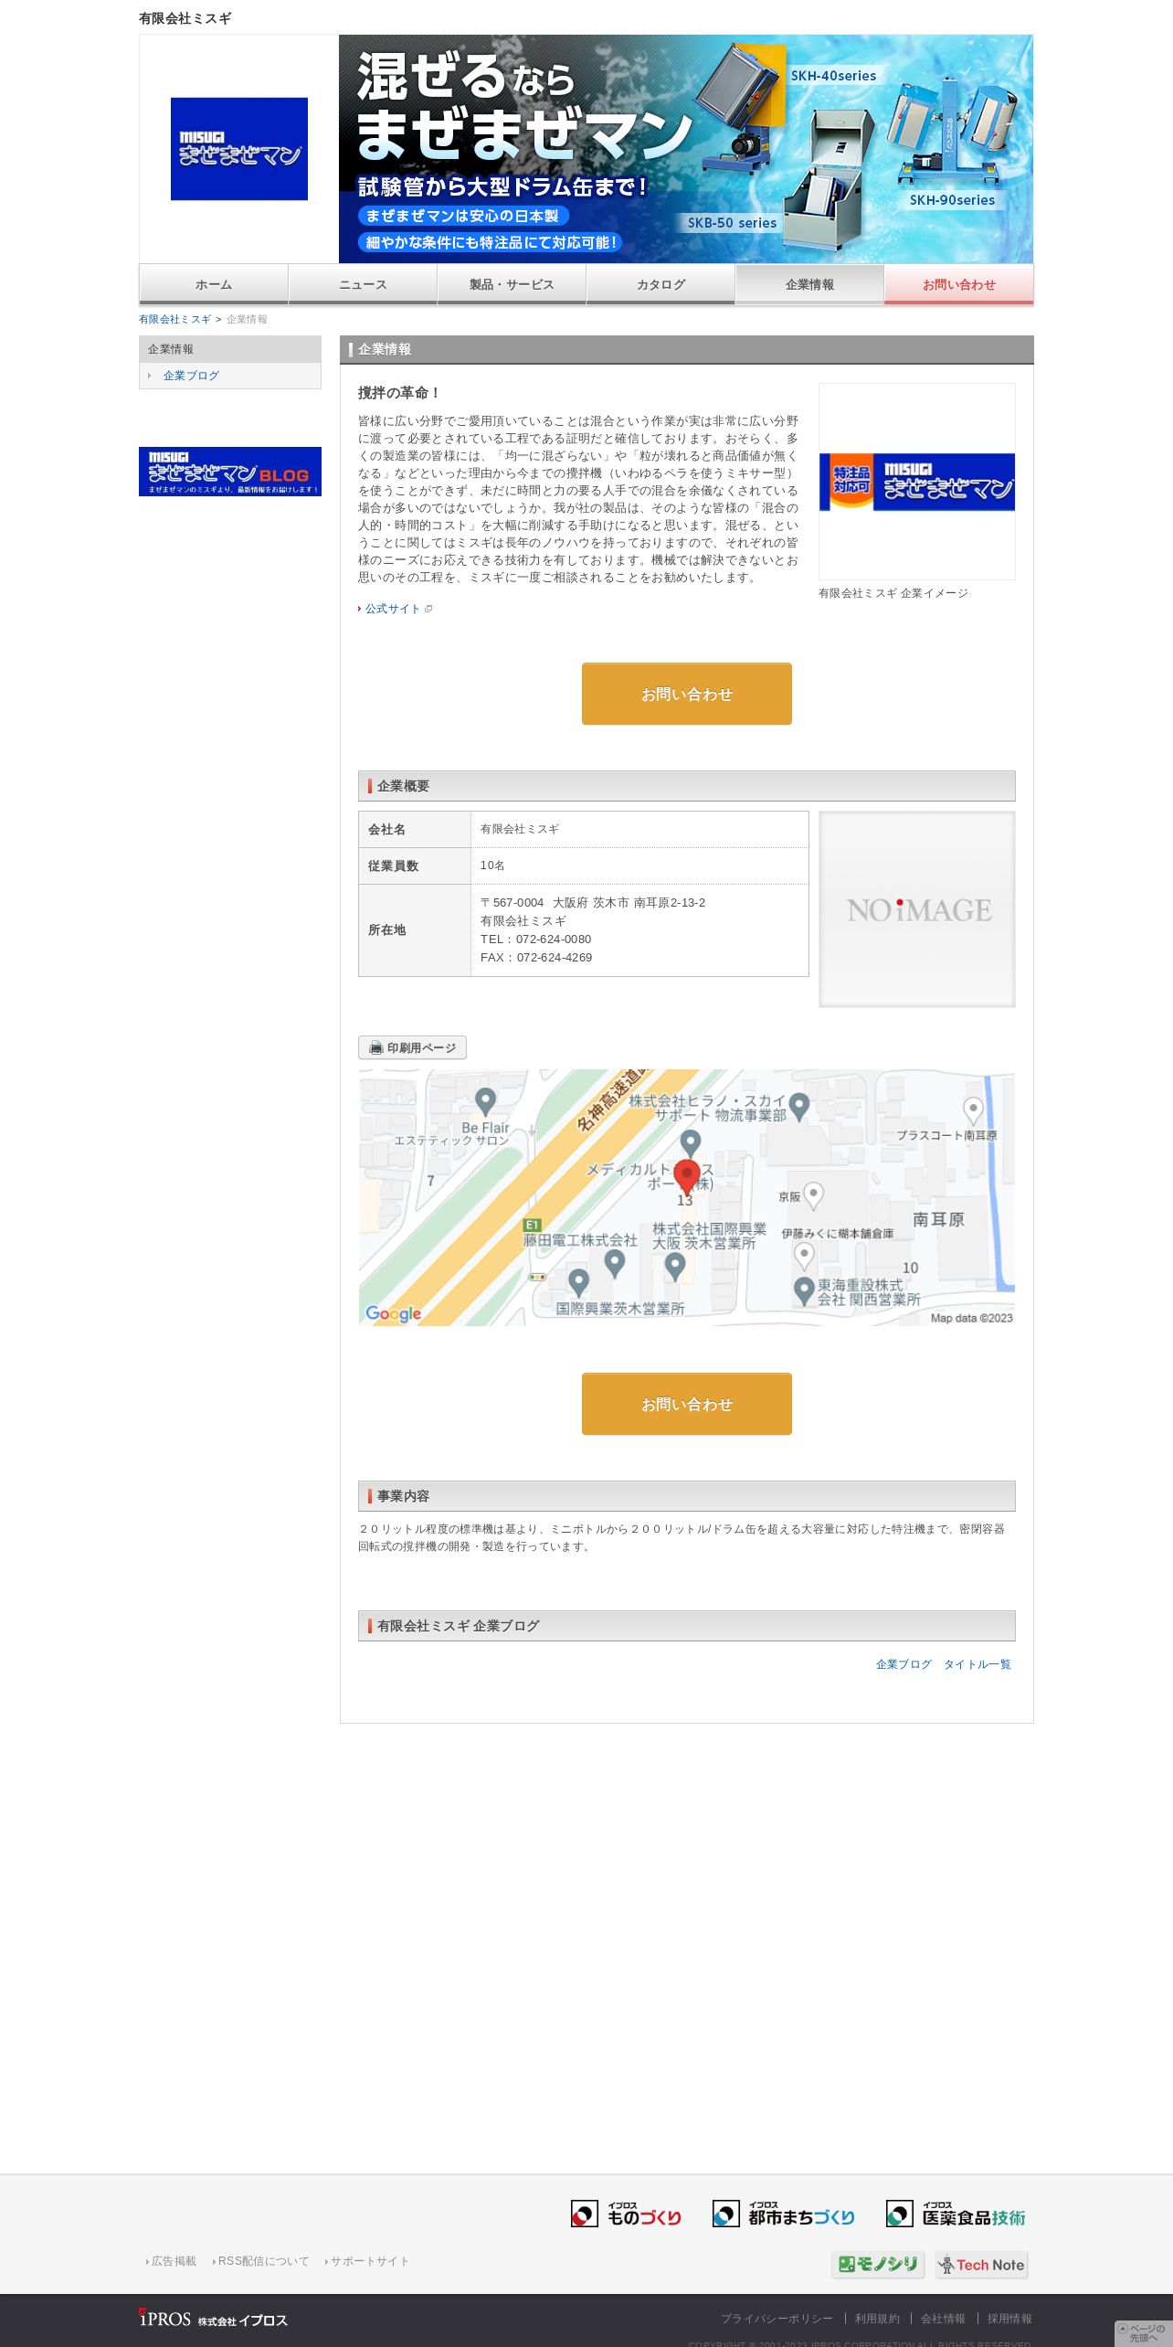The height and width of the screenshot is (2347, 1173).
Task: Open the red お問い合わせ navigation tab
Action: [958, 284]
